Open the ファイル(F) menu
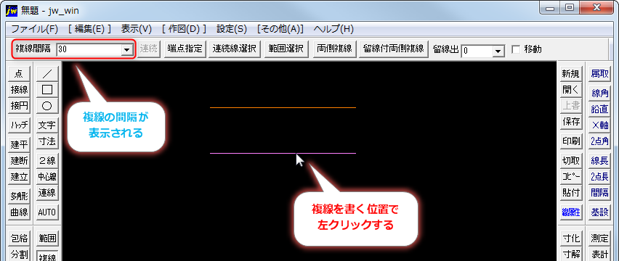The height and width of the screenshot is (261, 619). (x=35, y=29)
